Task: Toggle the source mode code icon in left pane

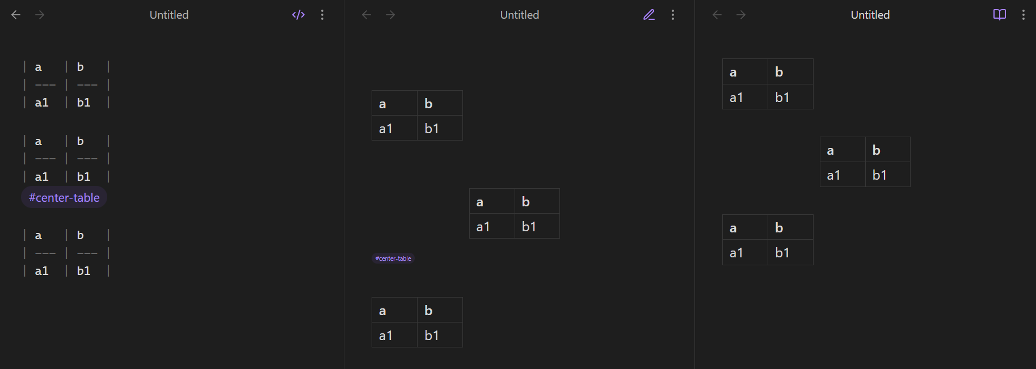Action: point(298,15)
